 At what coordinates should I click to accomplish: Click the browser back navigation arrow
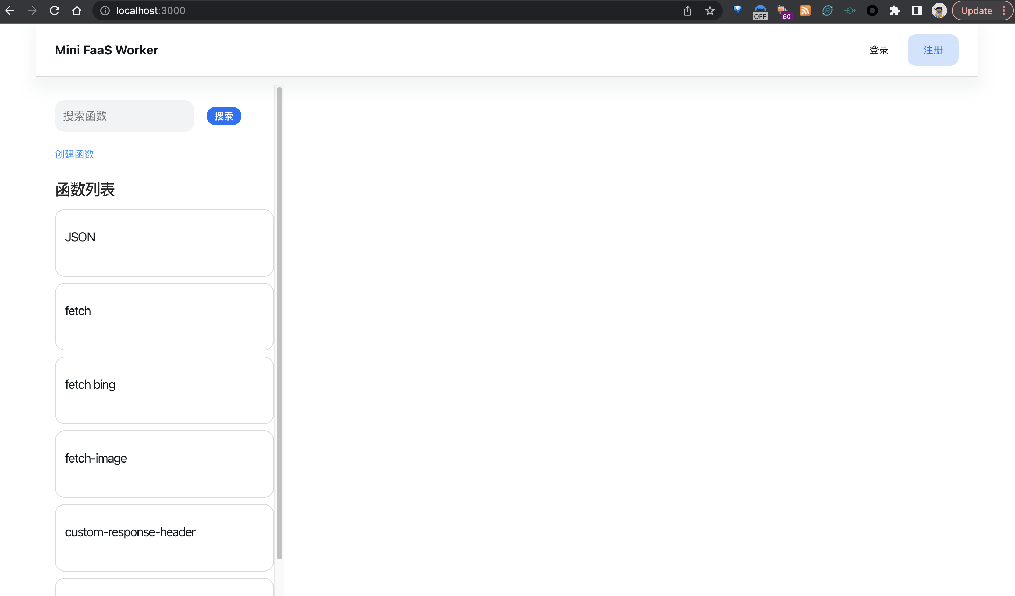pos(11,10)
